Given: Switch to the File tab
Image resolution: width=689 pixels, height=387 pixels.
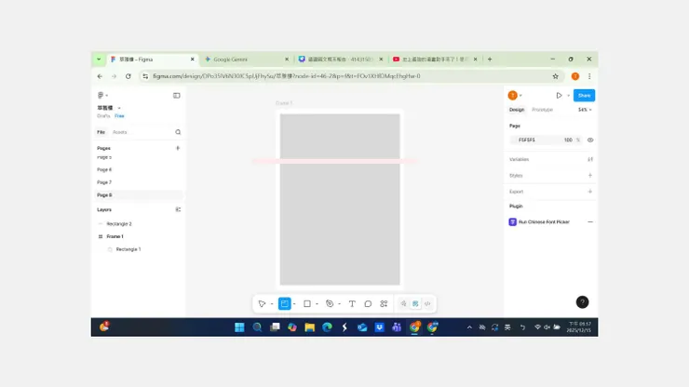Looking at the screenshot, I should [x=101, y=132].
